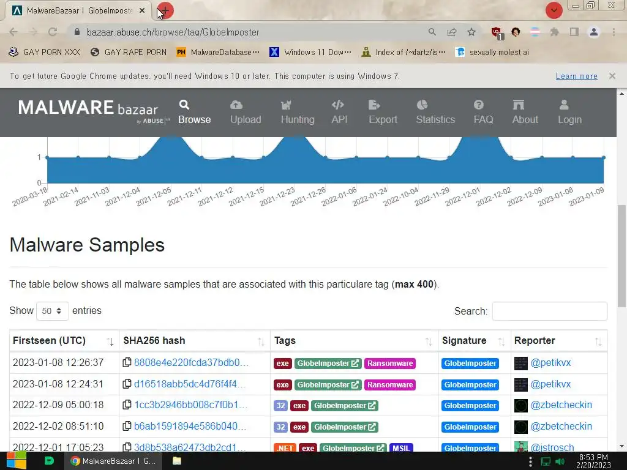Open reporter @jstrosch profile

click(552, 447)
